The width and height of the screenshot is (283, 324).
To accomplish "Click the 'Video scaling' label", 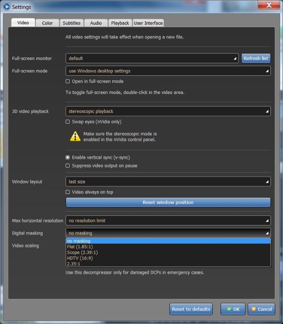I will 25,246.
